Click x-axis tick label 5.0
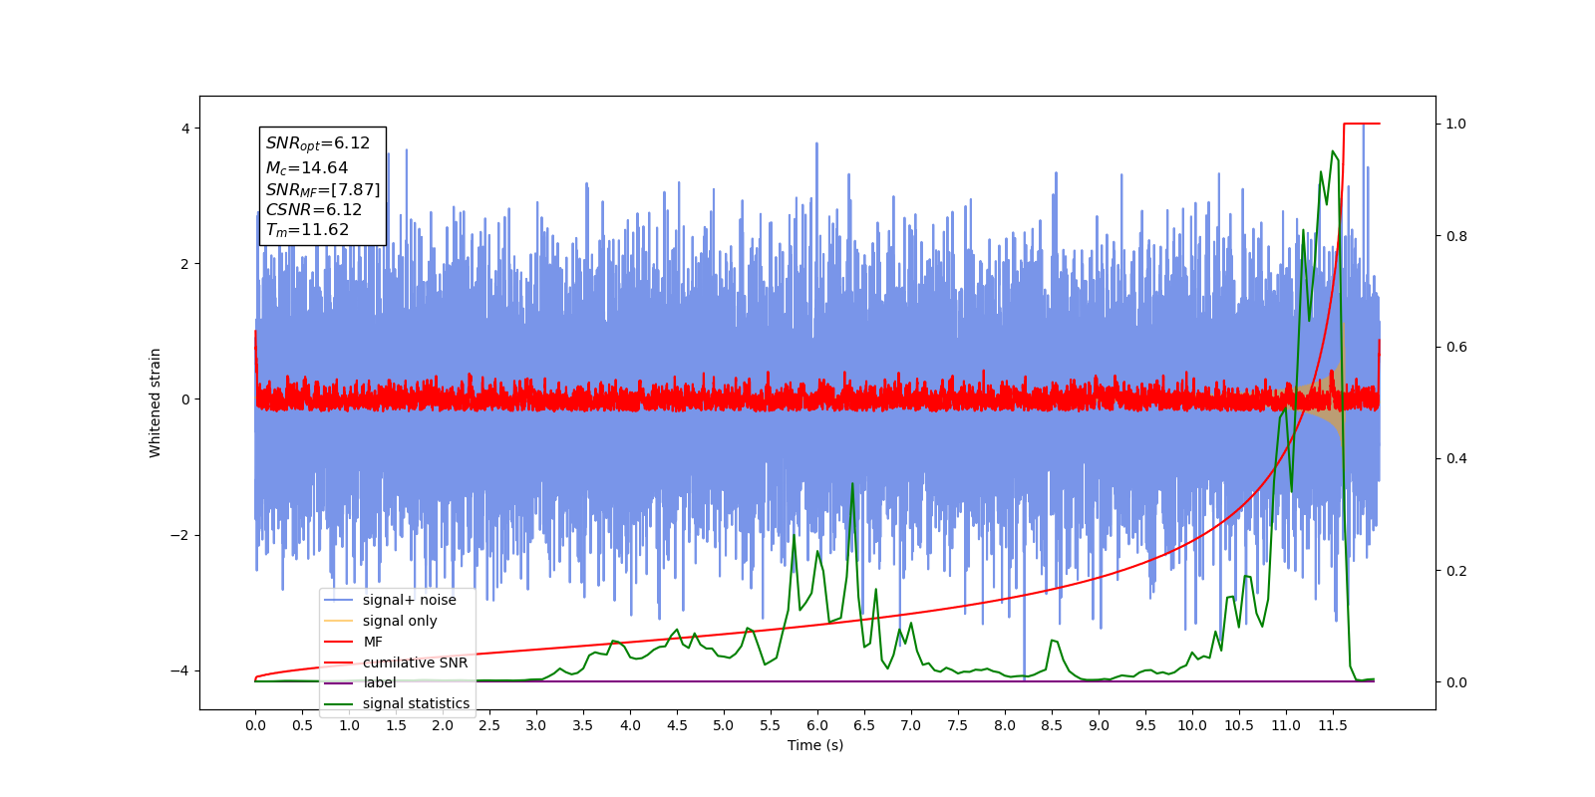Viewport: 1595px width, 797px height. [x=724, y=725]
